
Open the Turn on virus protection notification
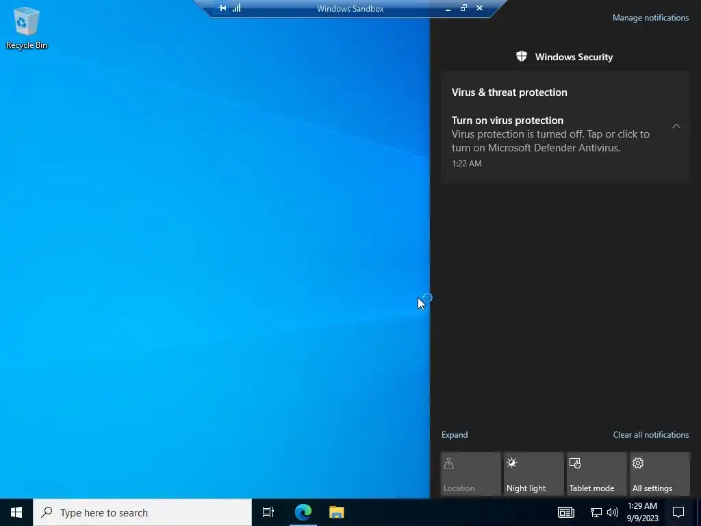565,142
